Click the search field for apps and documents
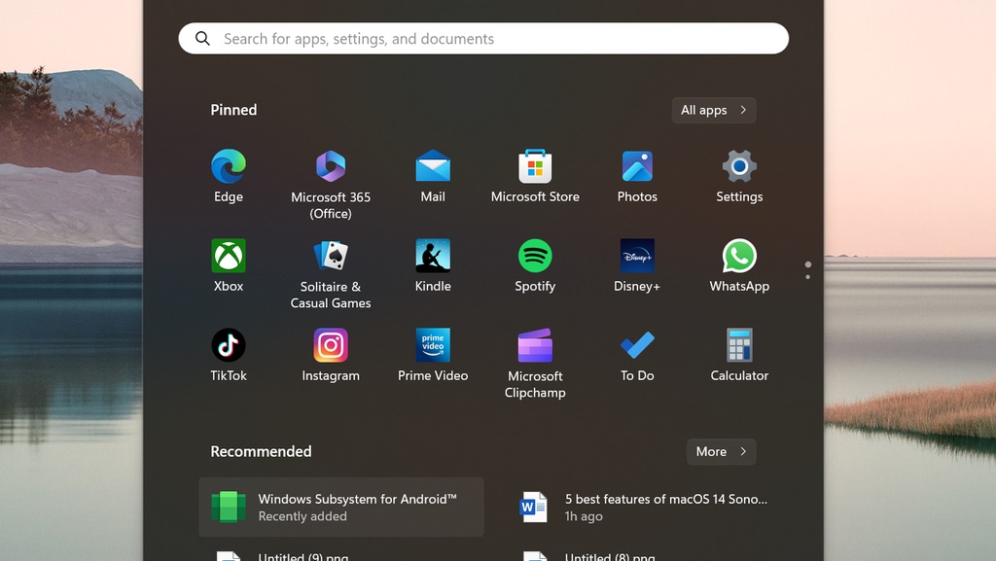This screenshot has width=996, height=561. click(x=483, y=38)
